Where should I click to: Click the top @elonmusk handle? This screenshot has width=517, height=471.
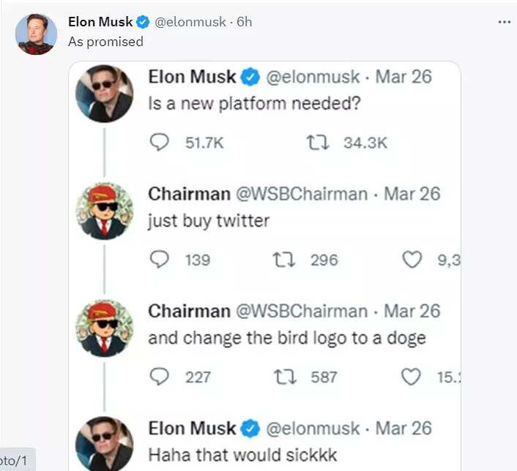click(190, 22)
